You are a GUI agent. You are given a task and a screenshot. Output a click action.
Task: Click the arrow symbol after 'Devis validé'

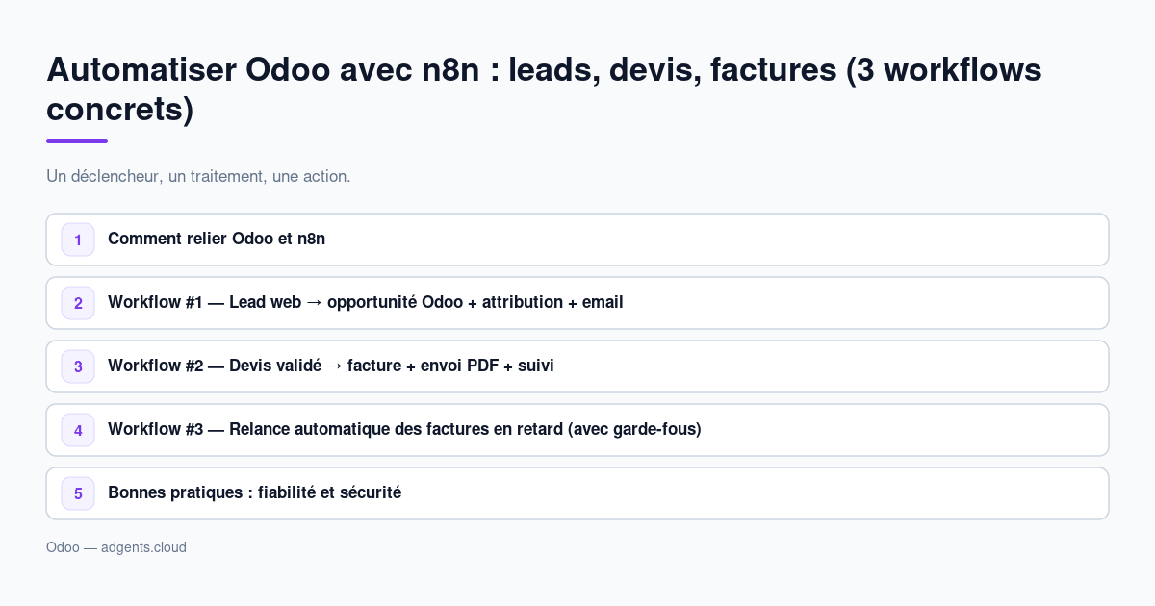pyautogui.click(x=334, y=366)
